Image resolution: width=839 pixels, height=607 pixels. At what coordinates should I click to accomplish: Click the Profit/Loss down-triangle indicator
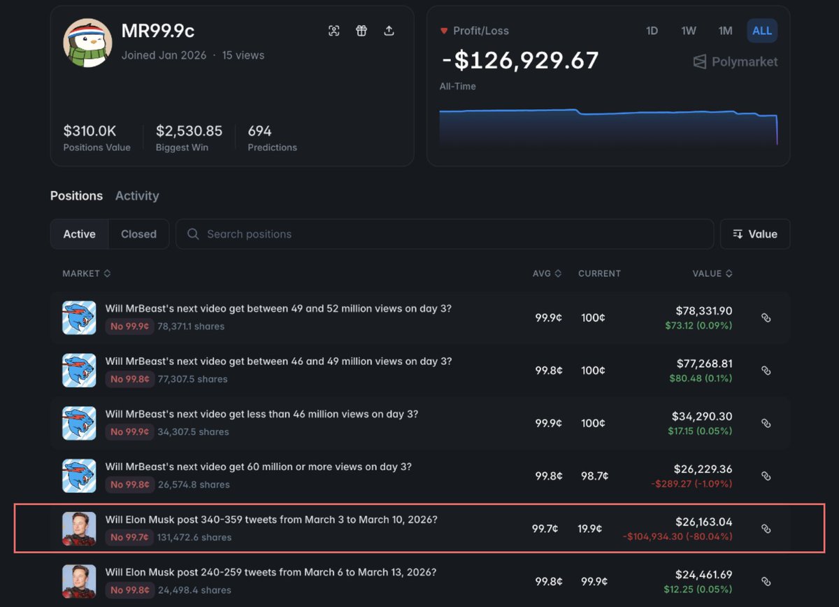444,31
